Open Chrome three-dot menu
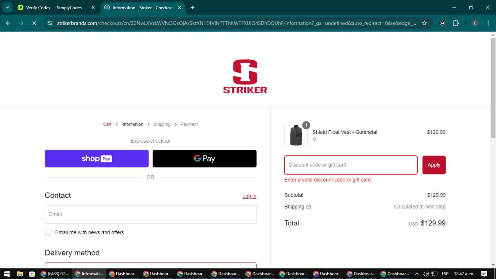The width and height of the screenshot is (496, 279). click(488, 23)
